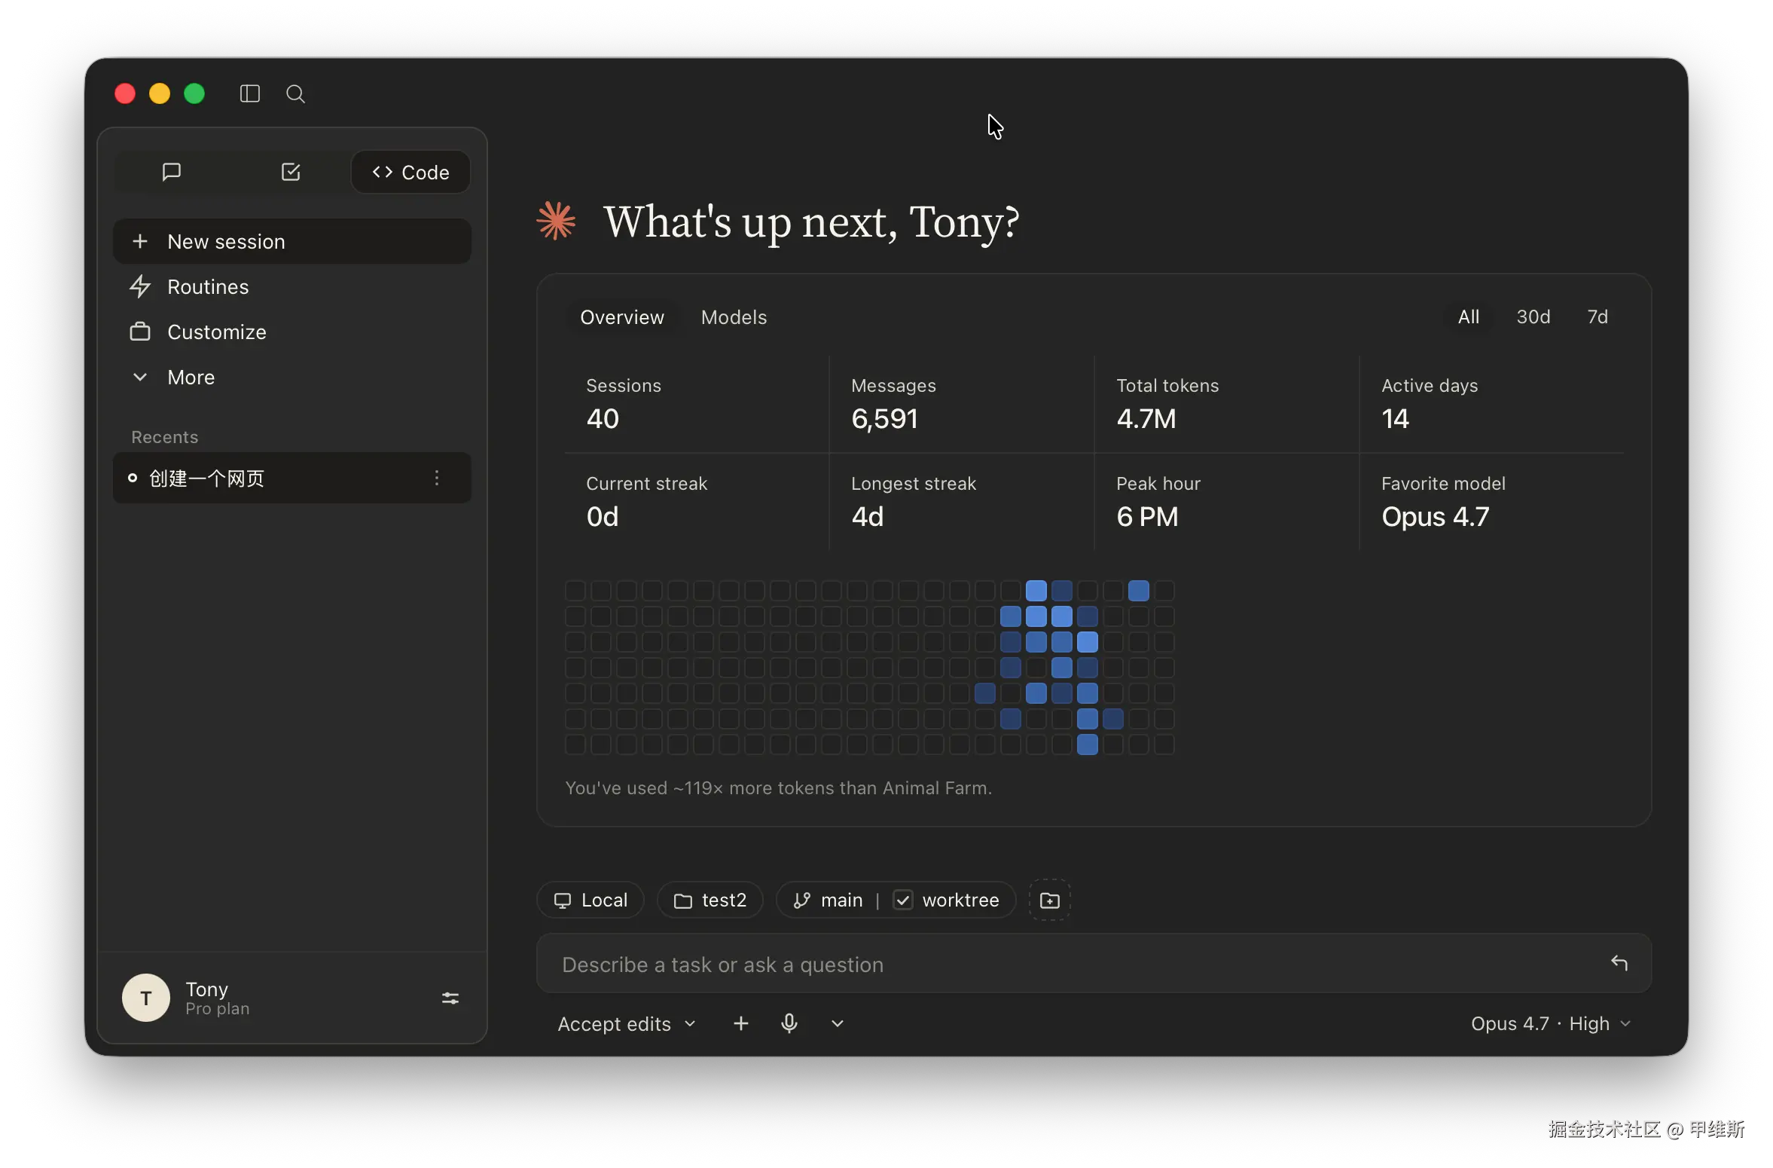1773x1168 pixels.
Task: Click the Messages value 6,591
Action: pos(884,418)
